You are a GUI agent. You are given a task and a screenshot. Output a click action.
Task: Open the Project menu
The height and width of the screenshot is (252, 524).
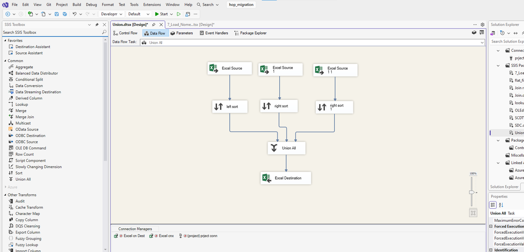point(62,5)
